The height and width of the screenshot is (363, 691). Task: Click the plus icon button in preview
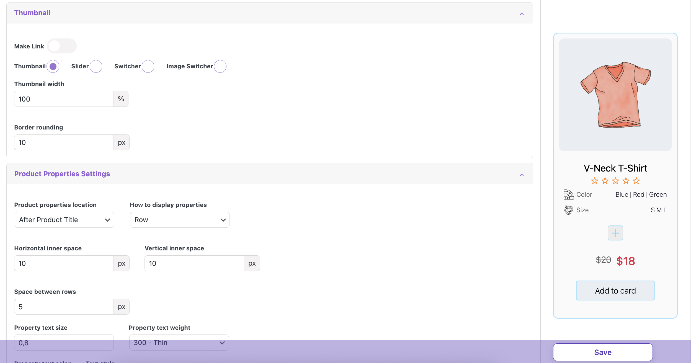pos(615,233)
